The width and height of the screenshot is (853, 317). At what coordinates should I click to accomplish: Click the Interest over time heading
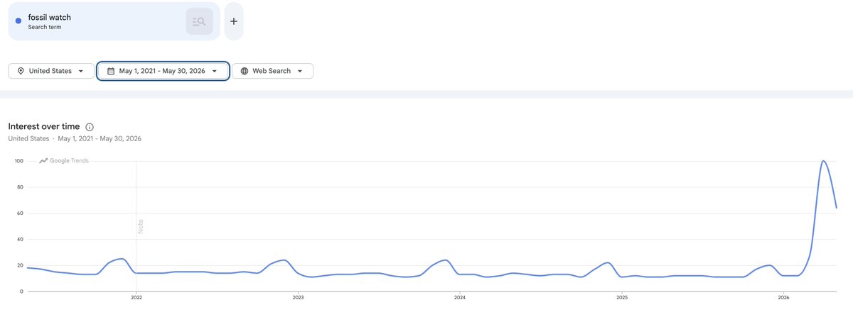click(44, 126)
